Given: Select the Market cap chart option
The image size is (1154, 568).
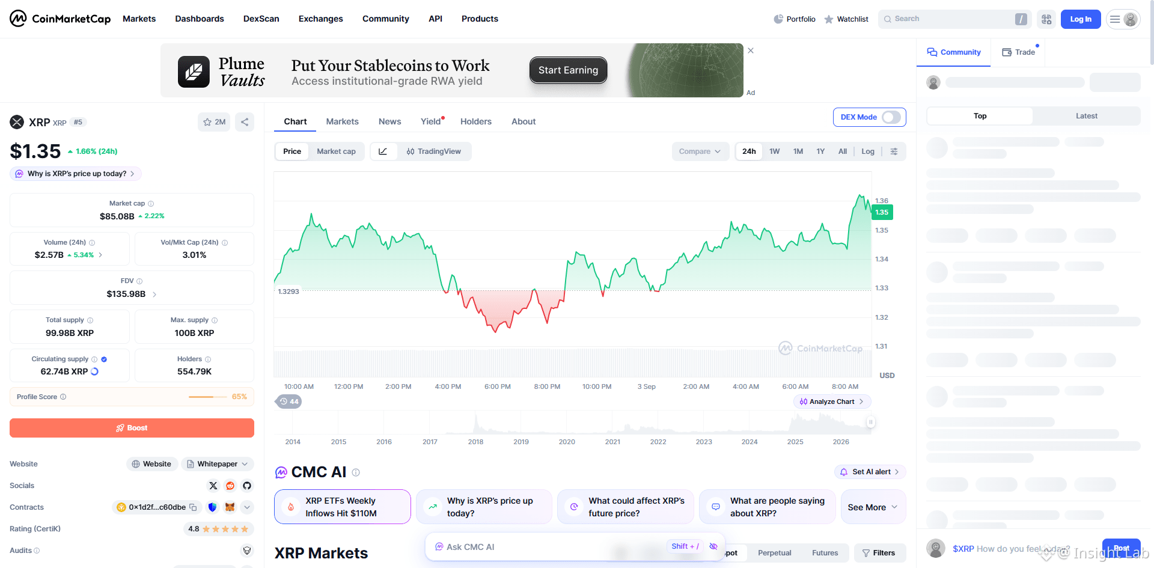Looking at the screenshot, I should point(336,151).
